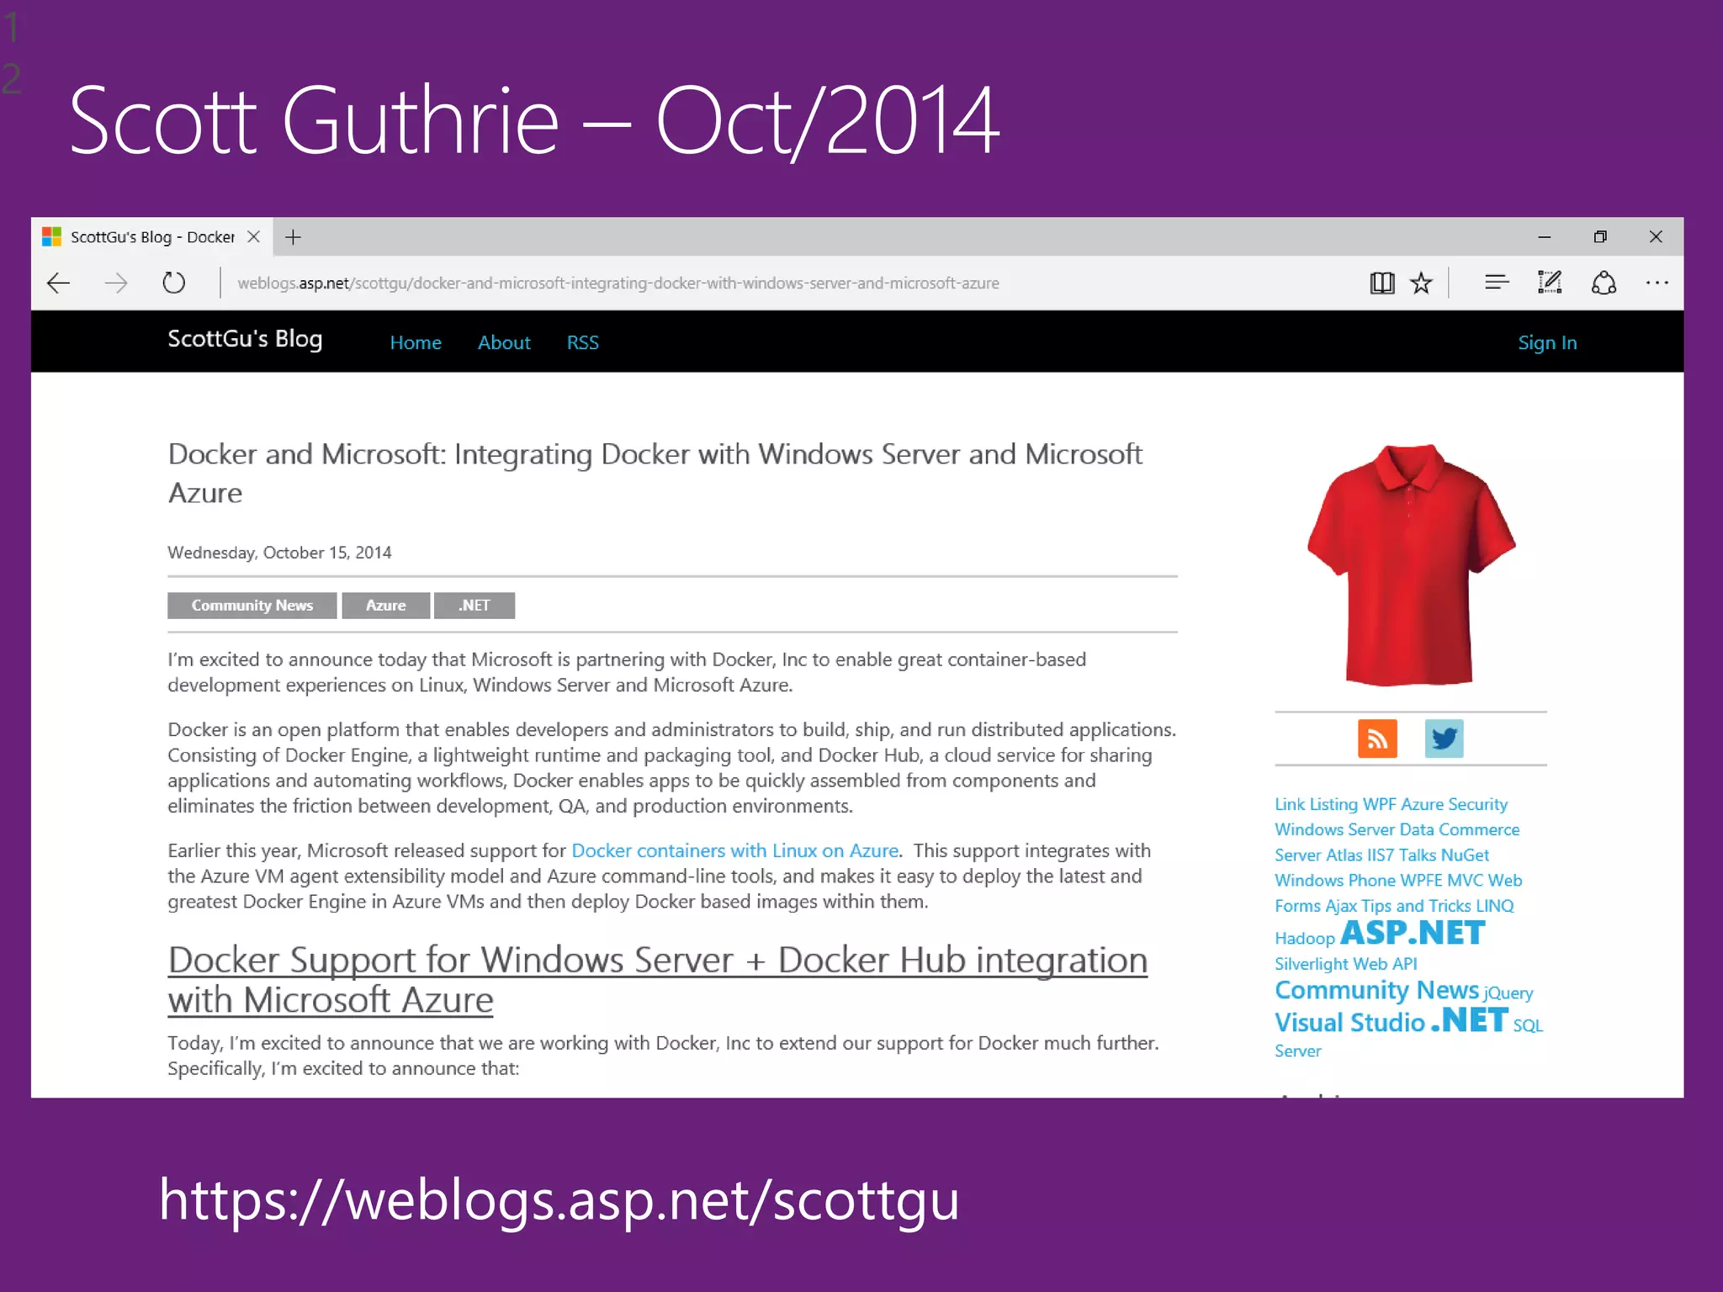
Task: Open the 'Talks' tag cloud link
Action: (x=1418, y=855)
